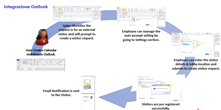Click the First Name field in registration form

pos(201,43)
